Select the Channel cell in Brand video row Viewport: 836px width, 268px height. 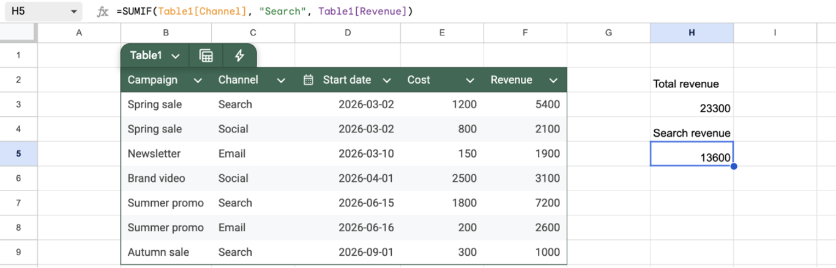click(253, 178)
